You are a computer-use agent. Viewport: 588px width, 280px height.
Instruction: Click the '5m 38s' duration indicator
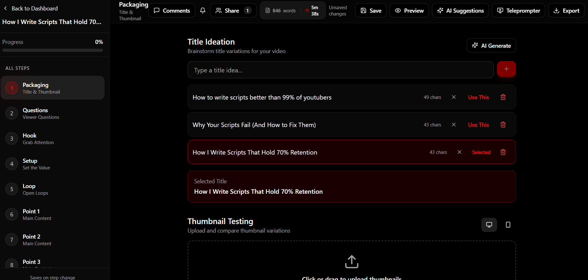312,10
